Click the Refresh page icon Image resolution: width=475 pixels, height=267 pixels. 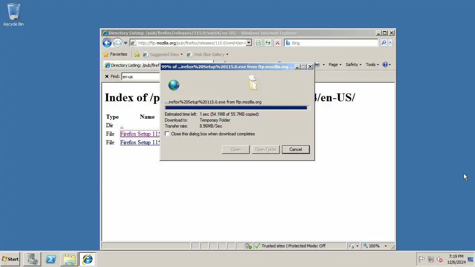(x=268, y=43)
